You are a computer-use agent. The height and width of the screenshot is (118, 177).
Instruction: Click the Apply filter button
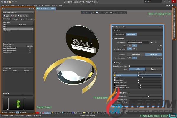tap(6, 16)
